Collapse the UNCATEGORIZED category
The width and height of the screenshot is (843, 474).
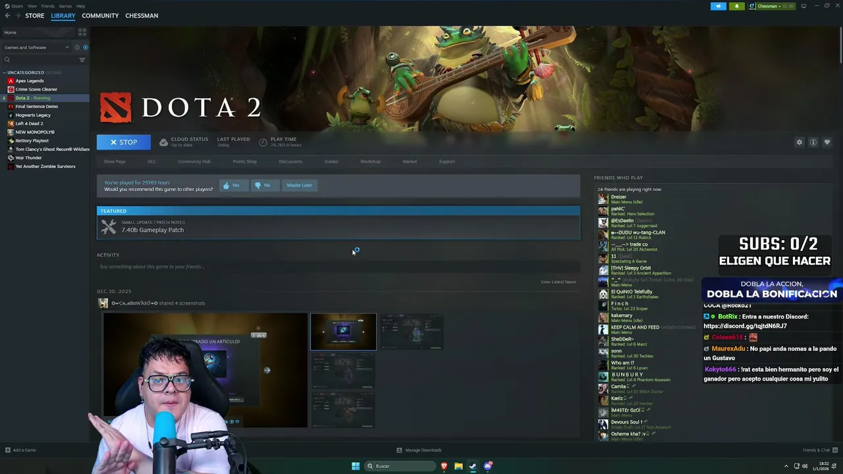(x=5, y=72)
